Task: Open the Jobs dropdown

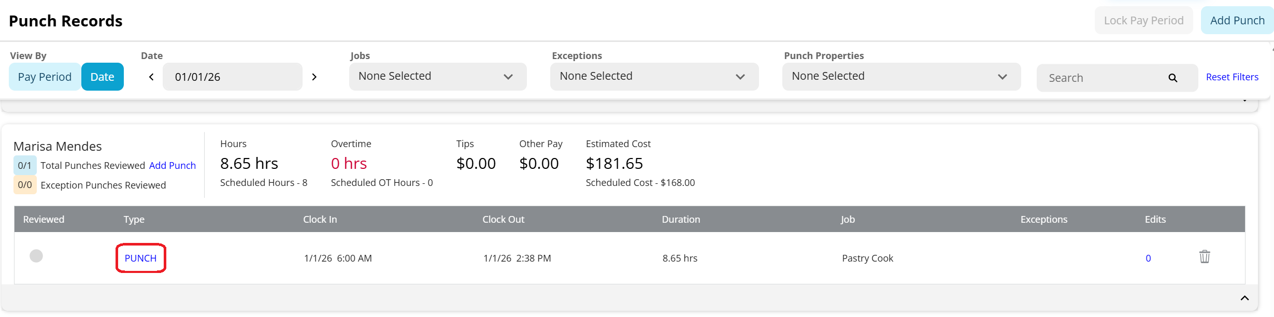Action: (437, 77)
